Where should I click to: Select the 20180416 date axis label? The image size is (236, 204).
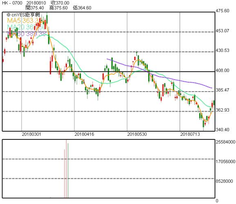pos(84,134)
